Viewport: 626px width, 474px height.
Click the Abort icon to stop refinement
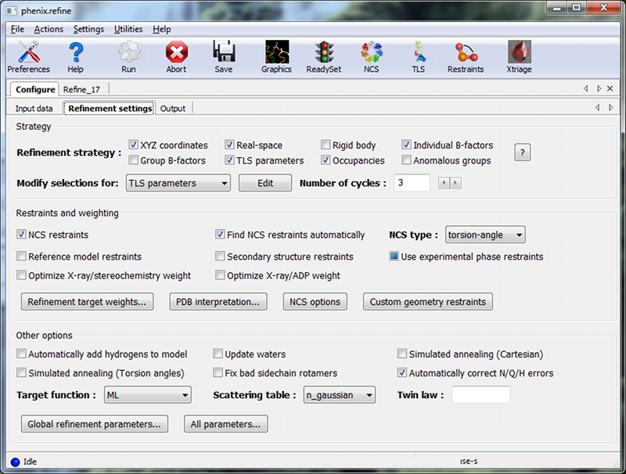(x=175, y=55)
